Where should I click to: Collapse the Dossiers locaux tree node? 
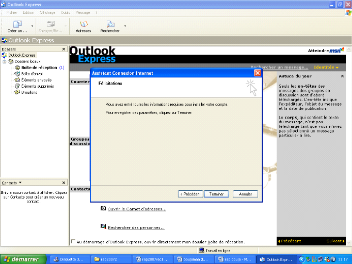pos(4,61)
